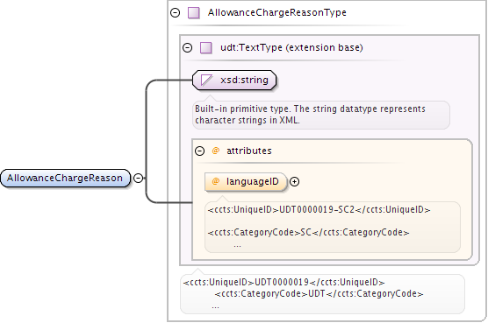488x323 pixels.
Task: Expand the languageID attribute
Action: 294,181
